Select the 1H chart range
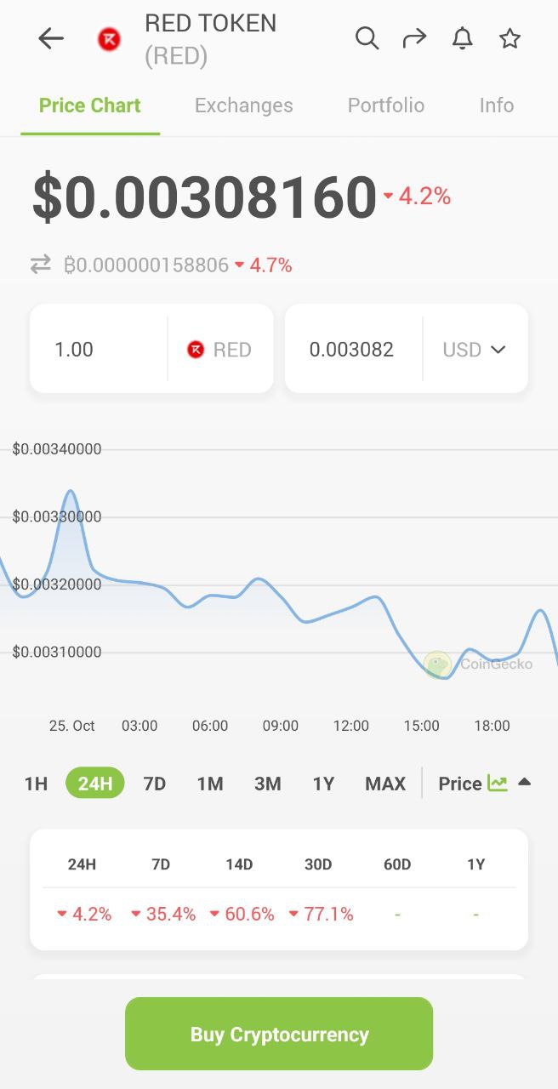Screen dimensions: 558x1089 point(36,784)
